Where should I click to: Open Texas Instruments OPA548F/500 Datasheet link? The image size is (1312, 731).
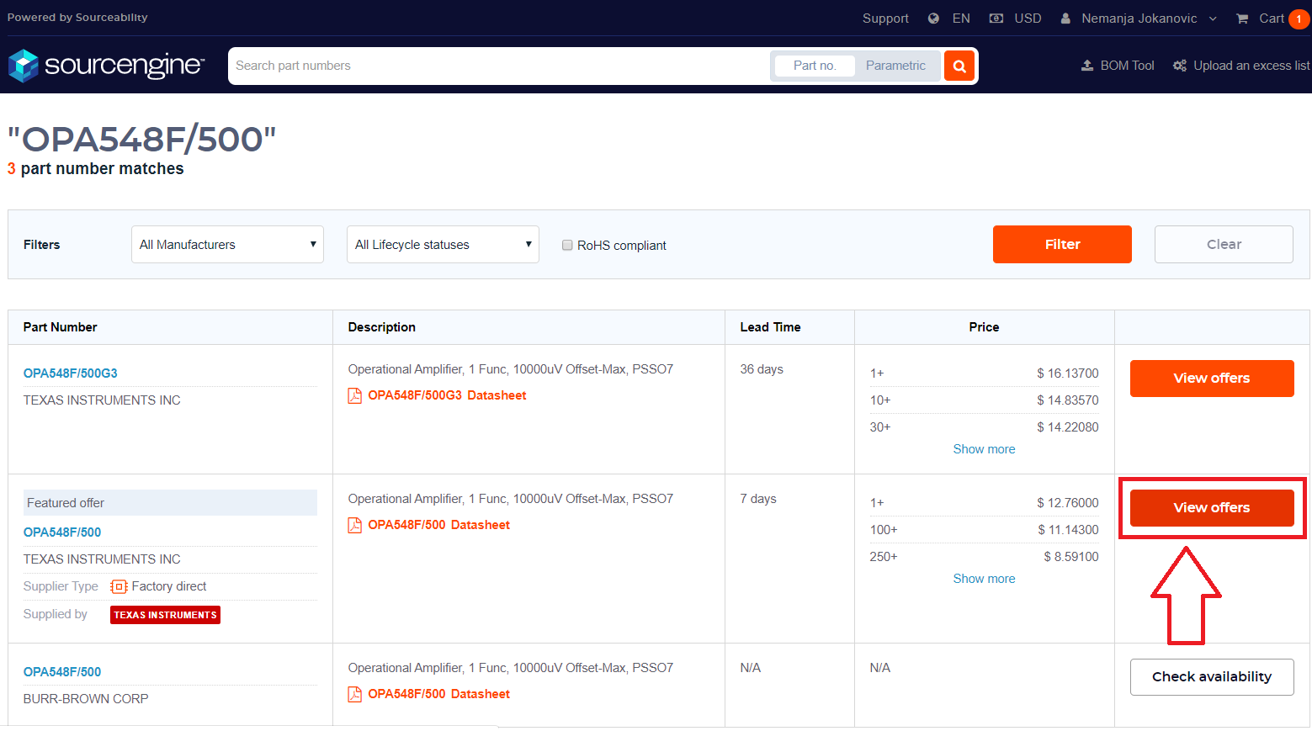tap(438, 525)
